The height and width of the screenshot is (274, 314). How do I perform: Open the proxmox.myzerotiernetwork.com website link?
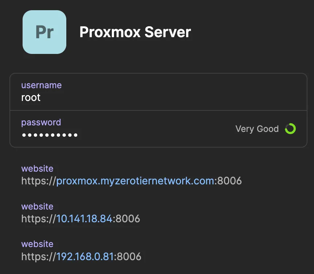(136, 181)
